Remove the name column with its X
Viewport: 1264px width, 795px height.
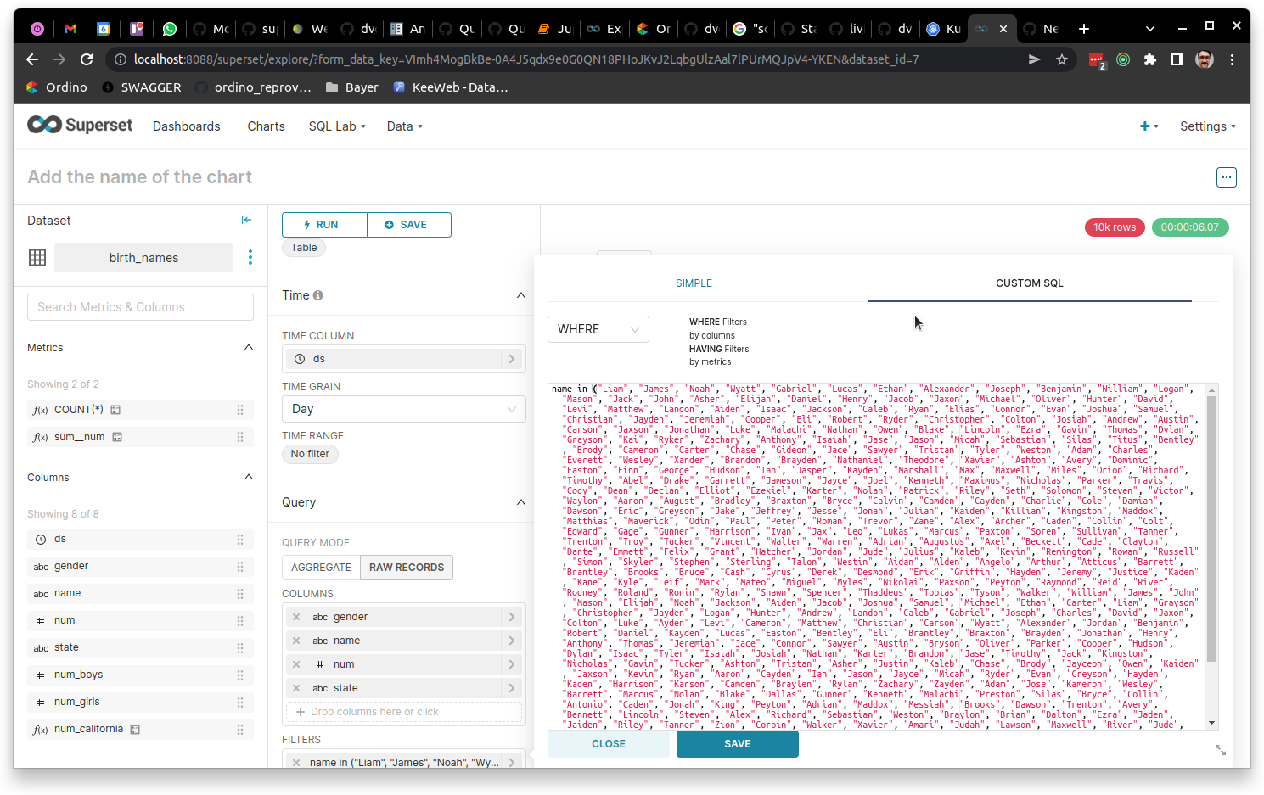295,641
